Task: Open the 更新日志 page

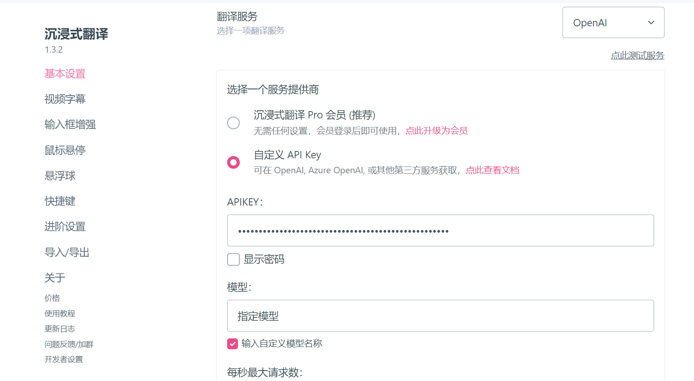Action: (x=60, y=328)
